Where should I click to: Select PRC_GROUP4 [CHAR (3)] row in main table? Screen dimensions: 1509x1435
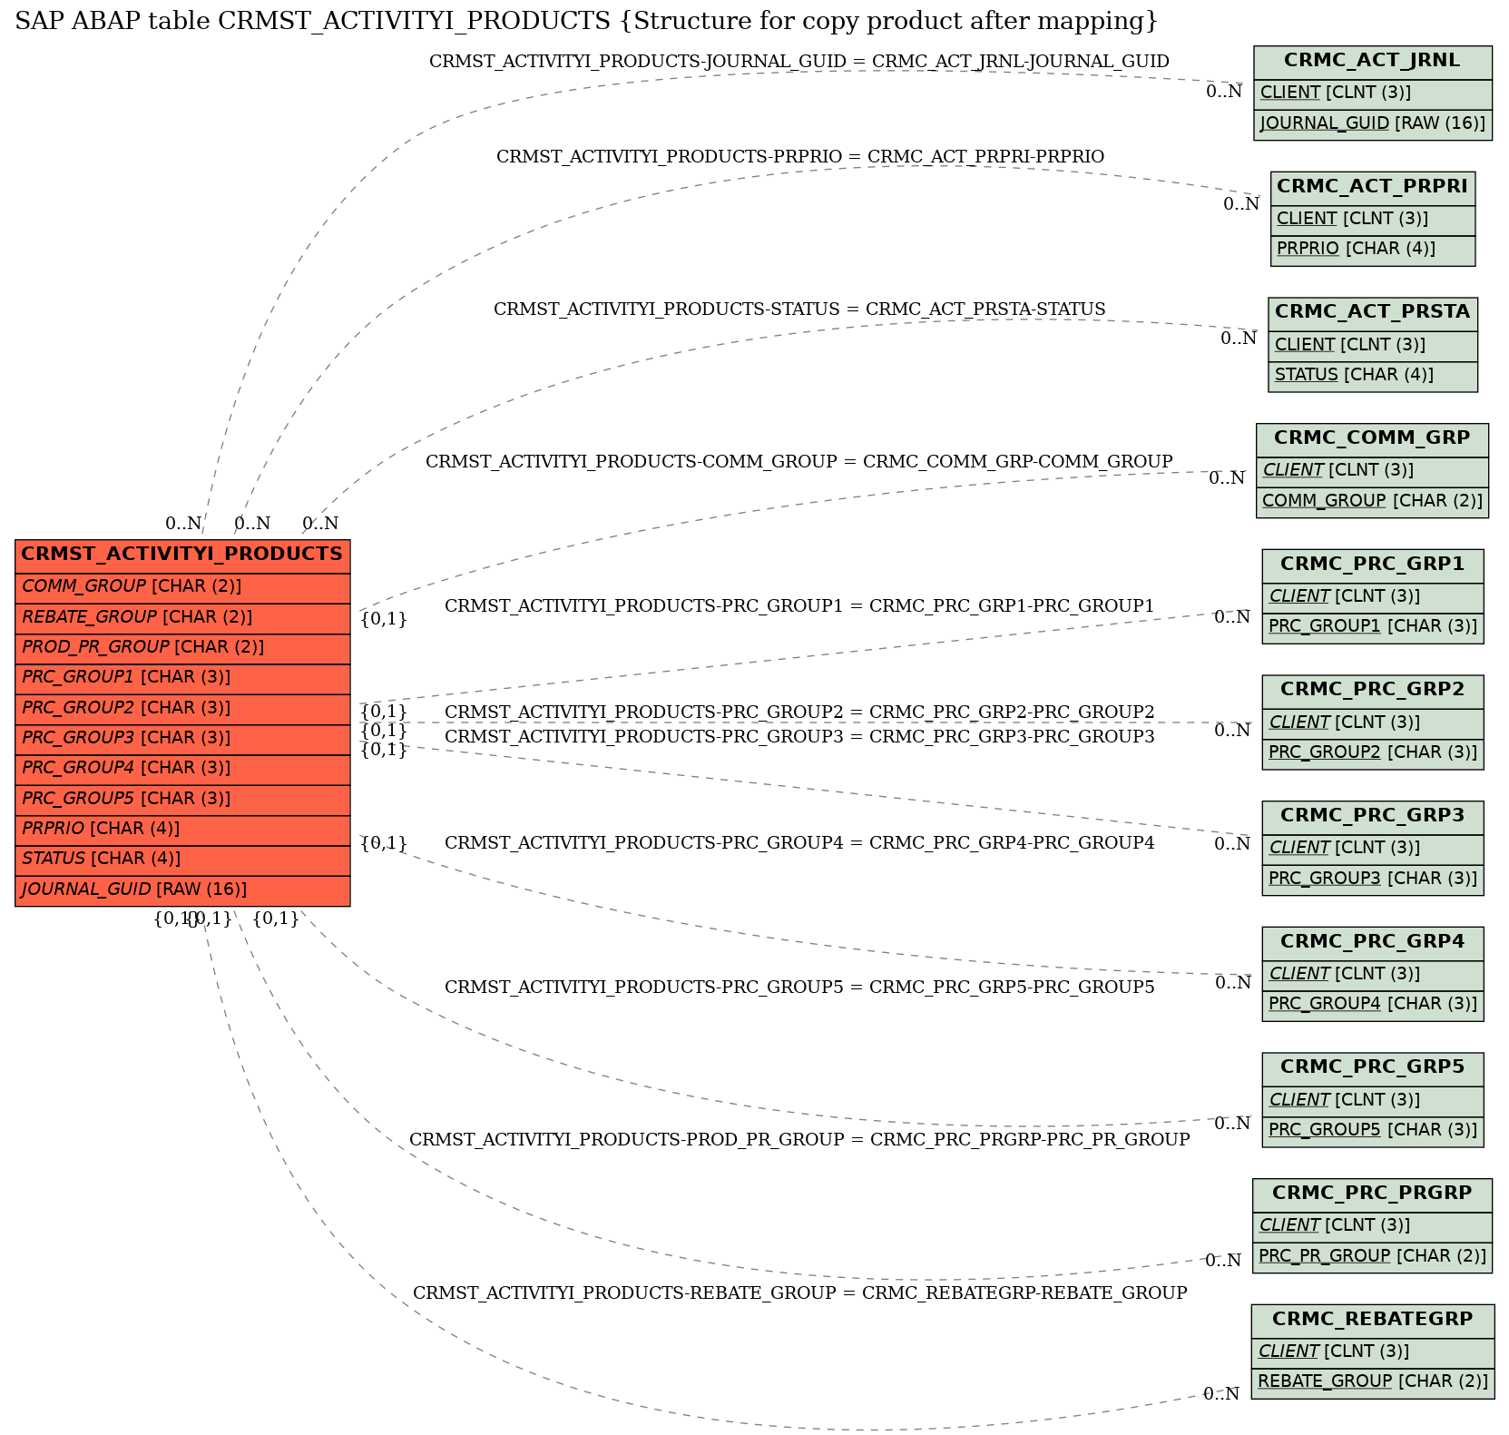tap(182, 769)
